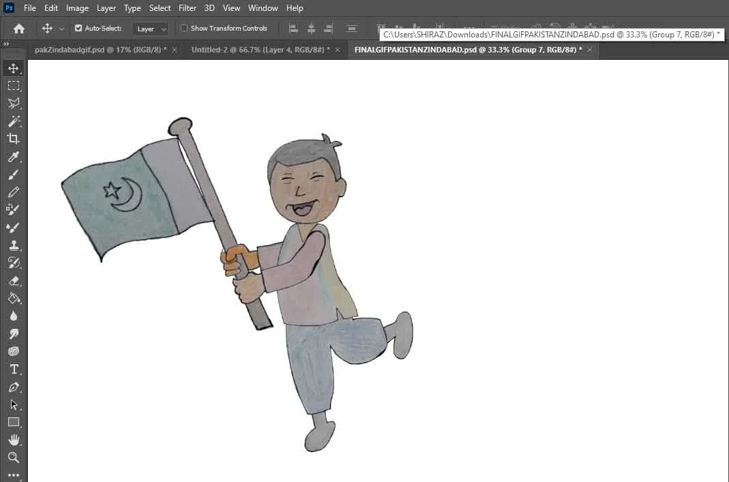This screenshot has width=729, height=482.
Task: Activate the Horizontal Type tool
Action: point(13,369)
